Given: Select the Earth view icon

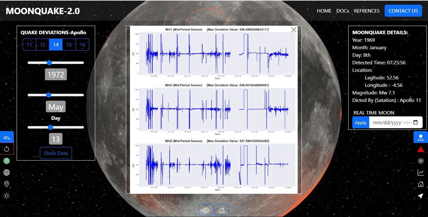Looking at the screenshot, I should pos(7,161).
